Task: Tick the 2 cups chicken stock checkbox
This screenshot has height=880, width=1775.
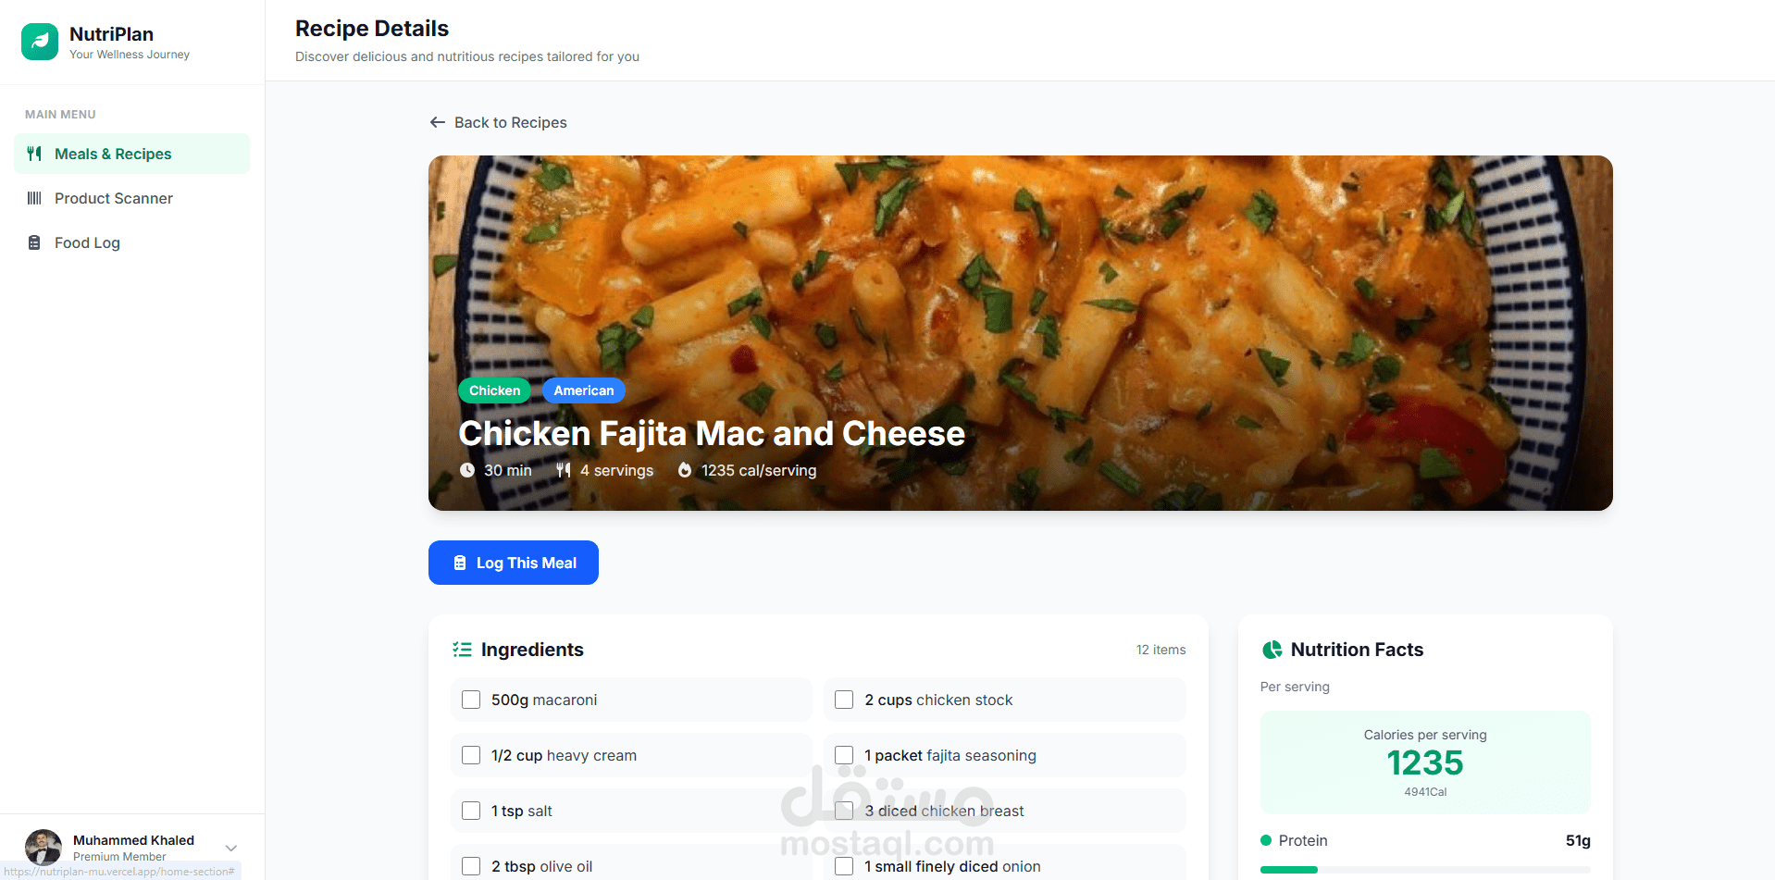Action: pyautogui.click(x=844, y=700)
